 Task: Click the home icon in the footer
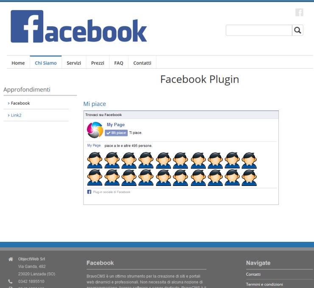click(11, 259)
